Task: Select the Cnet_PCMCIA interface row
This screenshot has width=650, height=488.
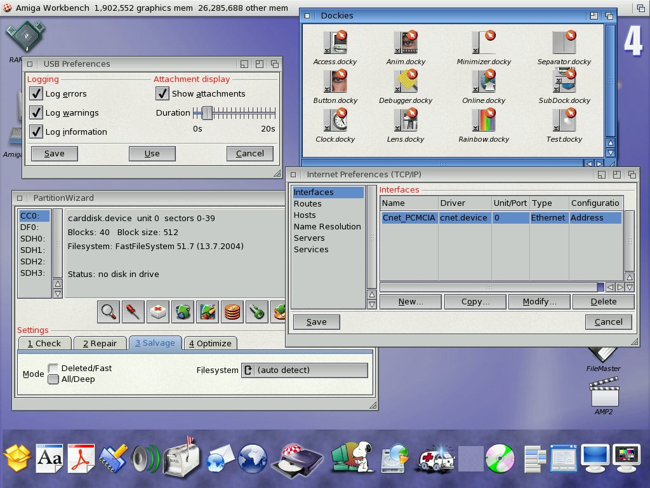Action: (x=501, y=217)
